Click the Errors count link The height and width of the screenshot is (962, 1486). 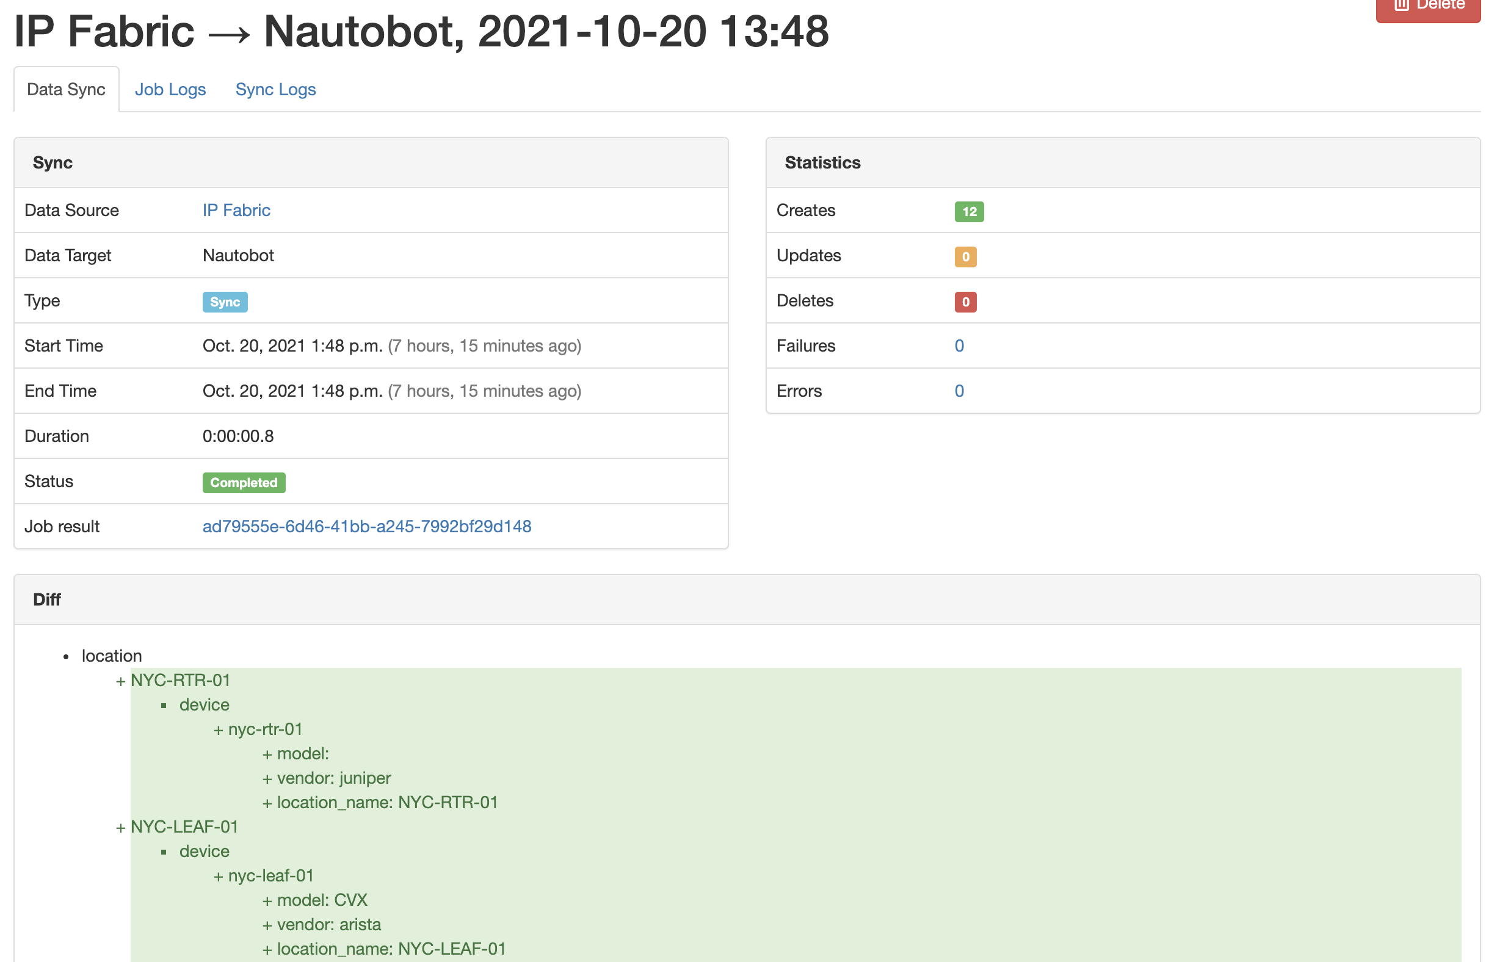959,391
